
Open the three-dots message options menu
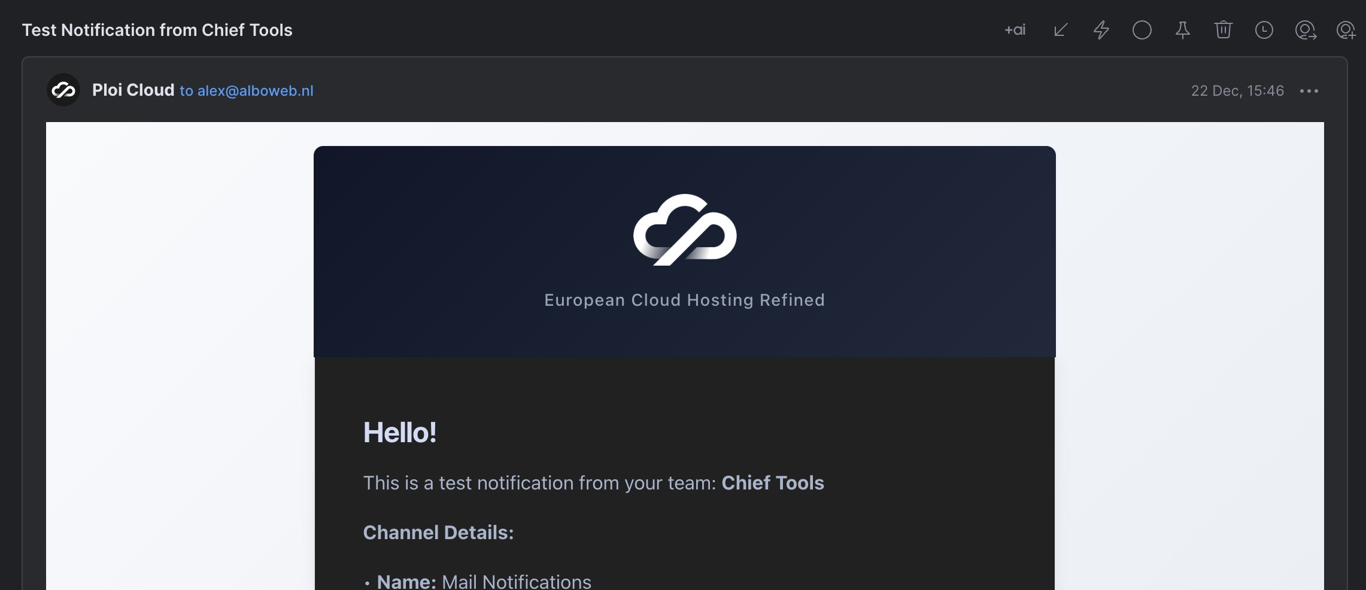1309,91
